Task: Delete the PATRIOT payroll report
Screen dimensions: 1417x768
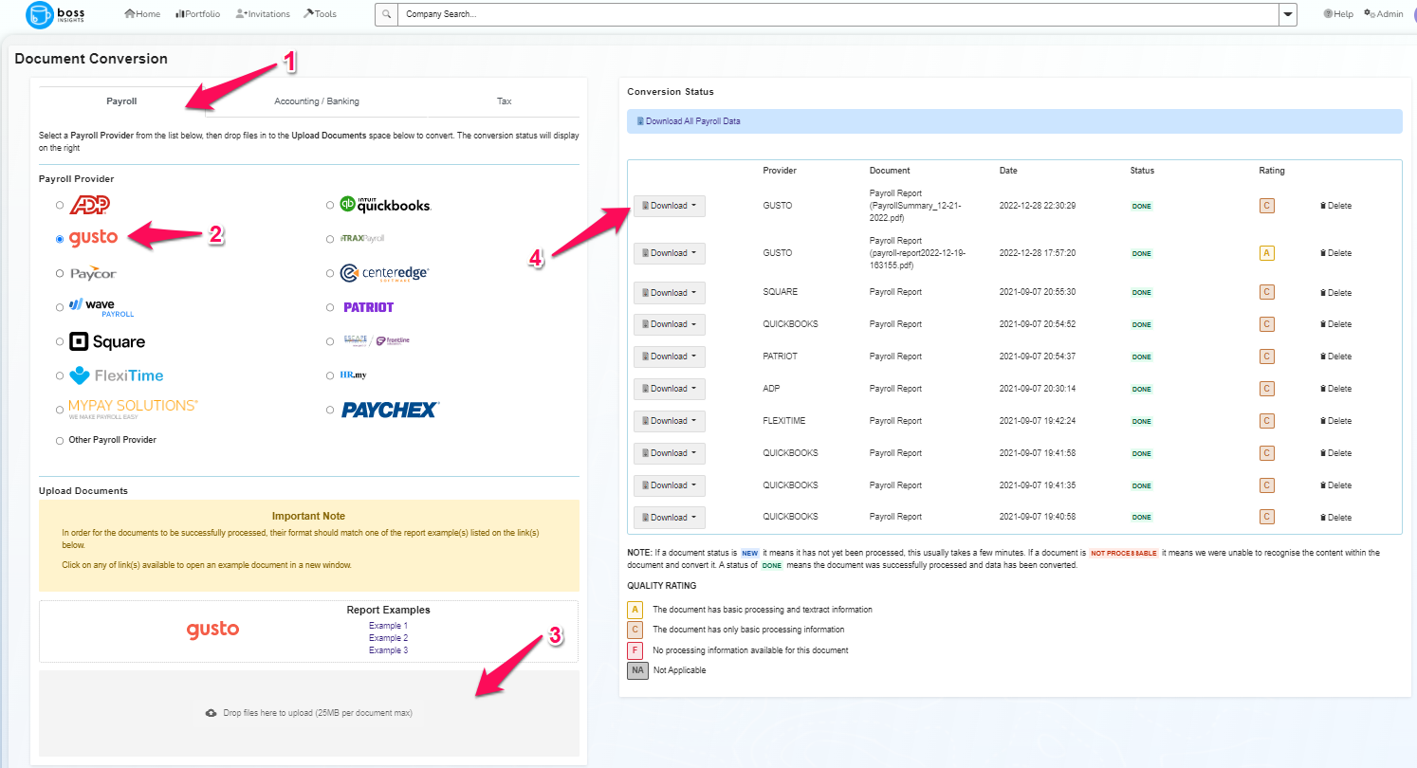Action: (1335, 357)
